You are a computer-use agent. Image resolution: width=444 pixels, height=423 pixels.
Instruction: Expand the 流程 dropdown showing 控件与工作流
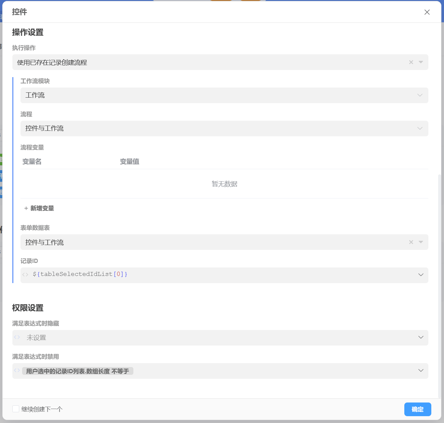click(420, 129)
